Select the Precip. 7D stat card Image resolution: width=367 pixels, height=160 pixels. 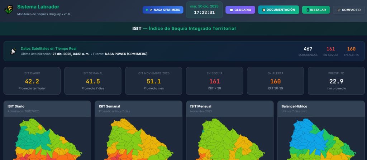[336, 81]
